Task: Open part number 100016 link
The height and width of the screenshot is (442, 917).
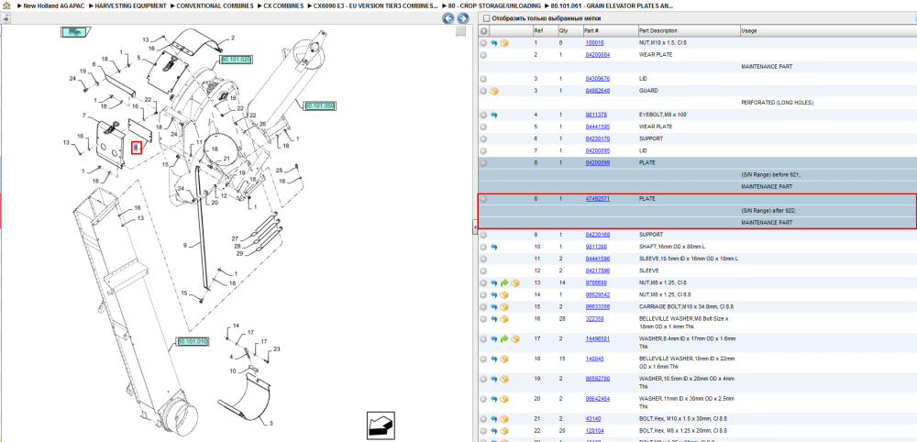Action: 595,43
